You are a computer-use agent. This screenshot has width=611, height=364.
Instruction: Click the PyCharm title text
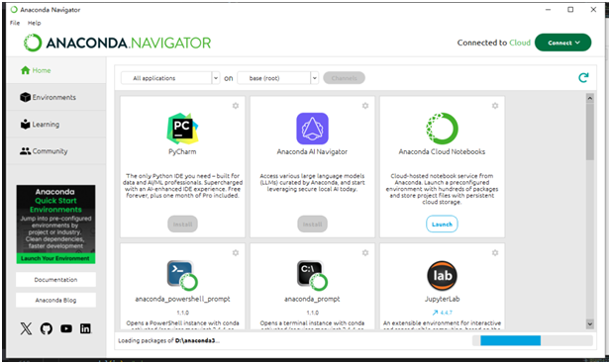coord(182,151)
